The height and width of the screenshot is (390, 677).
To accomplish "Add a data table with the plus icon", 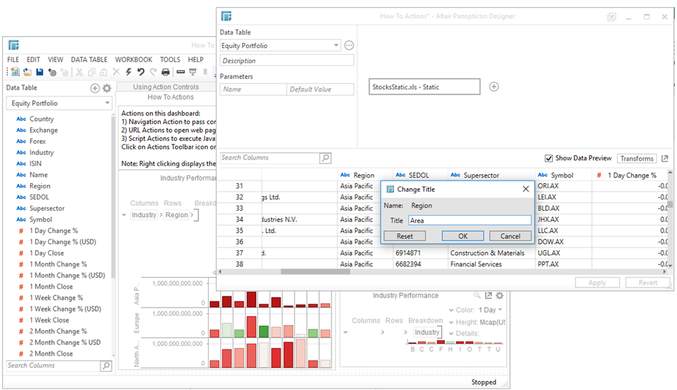I will pyautogui.click(x=95, y=88).
